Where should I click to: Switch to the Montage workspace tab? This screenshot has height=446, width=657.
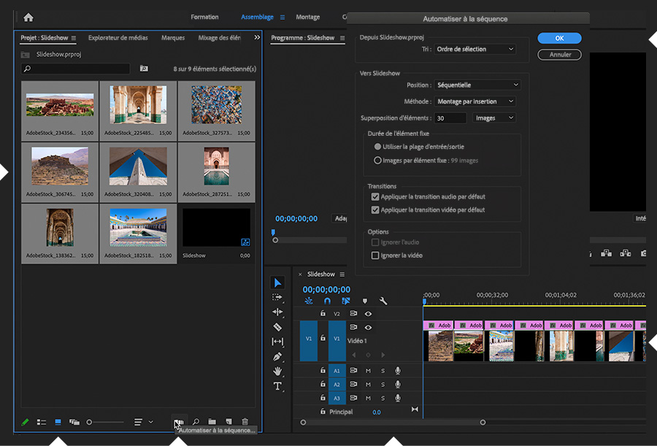(307, 17)
